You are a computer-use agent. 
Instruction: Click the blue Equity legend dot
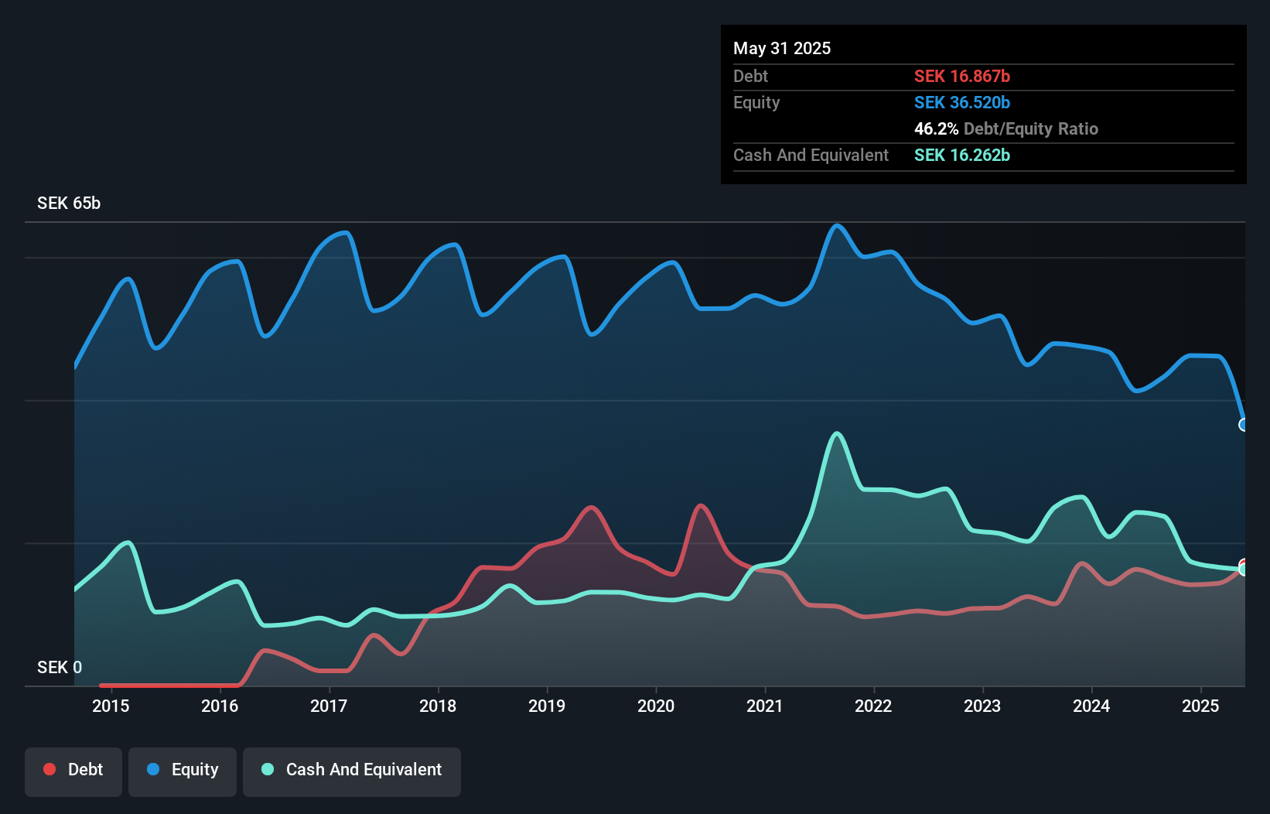[153, 769]
